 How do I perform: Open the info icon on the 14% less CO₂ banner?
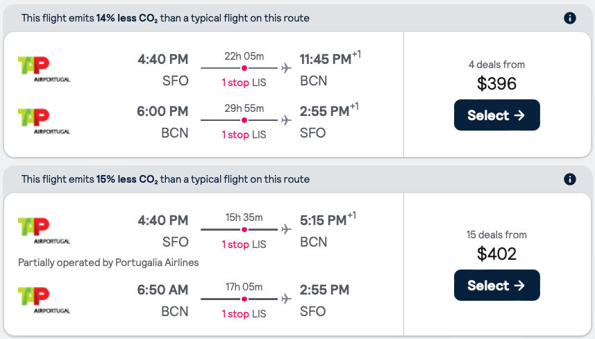click(x=570, y=18)
